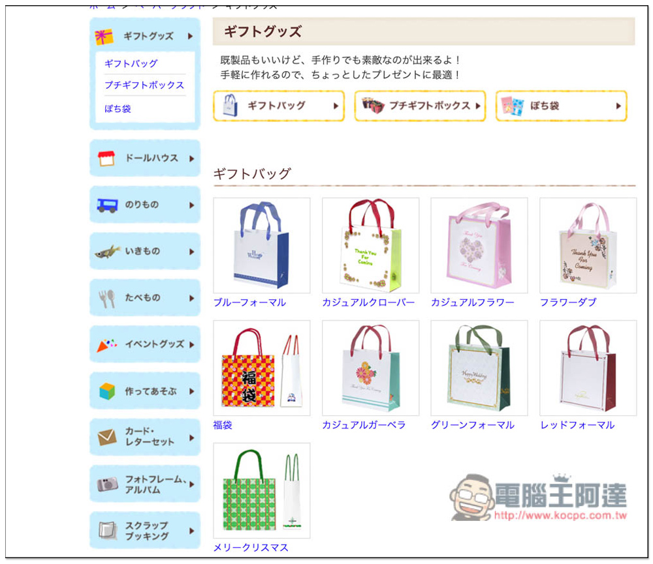
Task: Open the ブルーフォーマル text link
Action: (x=249, y=303)
